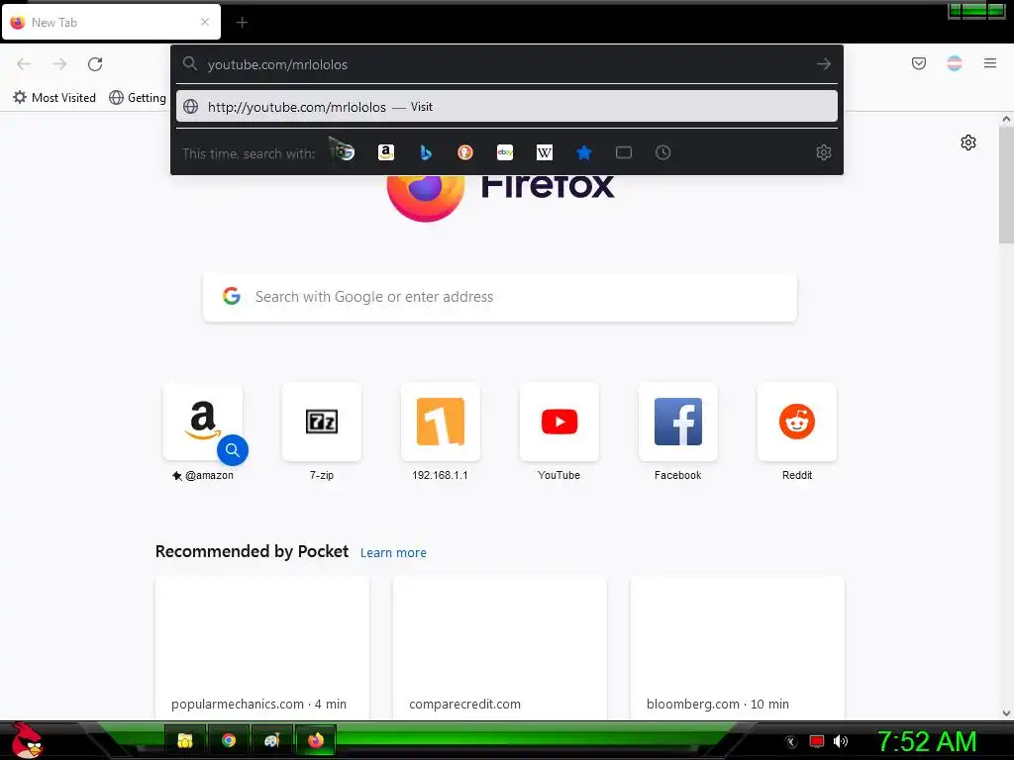
Task: Search history via the clock icon
Action: point(662,152)
